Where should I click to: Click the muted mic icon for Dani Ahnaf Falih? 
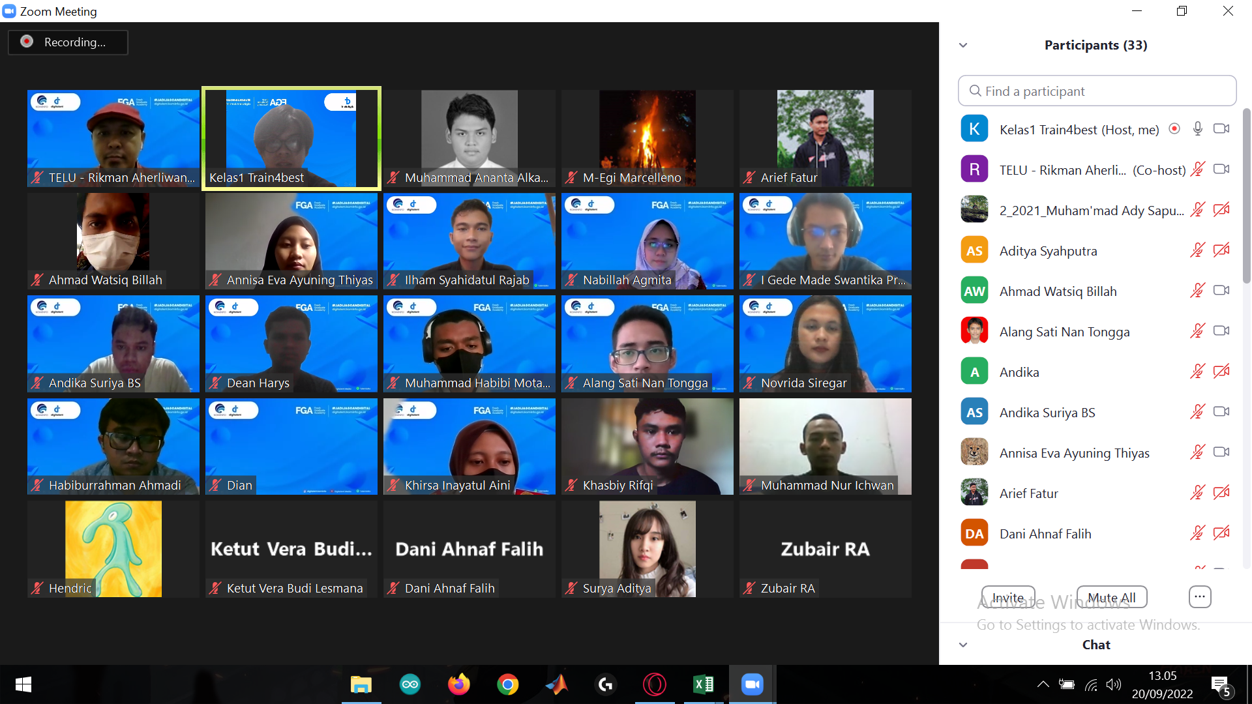(x=1198, y=533)
